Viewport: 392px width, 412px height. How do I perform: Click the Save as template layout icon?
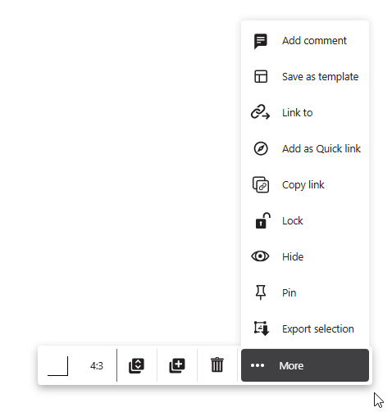tap(261, 76)
